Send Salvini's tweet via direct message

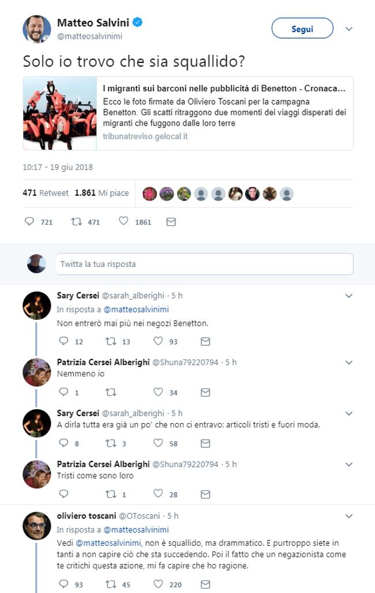(171, 221)
